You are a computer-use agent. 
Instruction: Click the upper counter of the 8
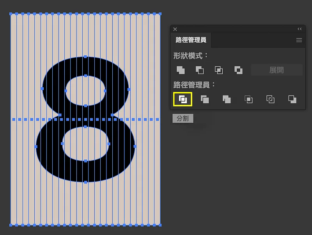click(x=85, y=91)
